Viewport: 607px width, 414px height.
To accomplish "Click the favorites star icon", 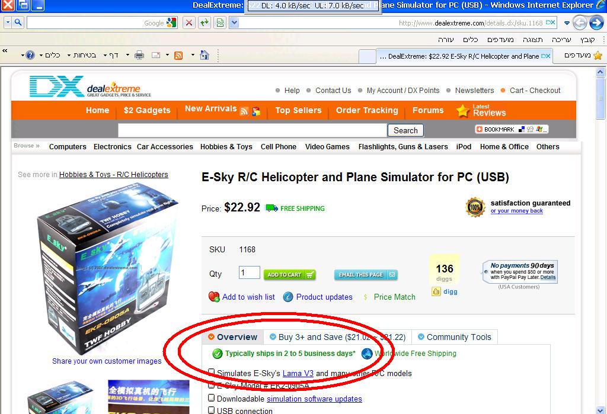I will point(598,56).
